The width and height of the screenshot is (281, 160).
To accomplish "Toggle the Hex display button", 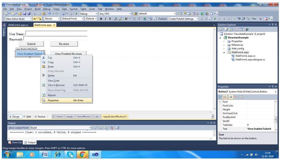I will coord(254,19).
